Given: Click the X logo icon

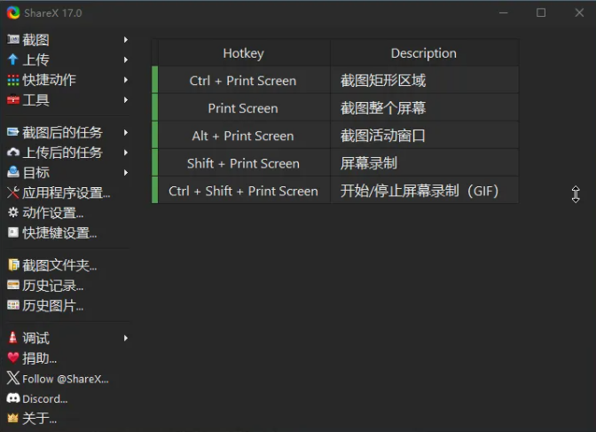Looking at the screenshot, I should (x=13, y=378).
